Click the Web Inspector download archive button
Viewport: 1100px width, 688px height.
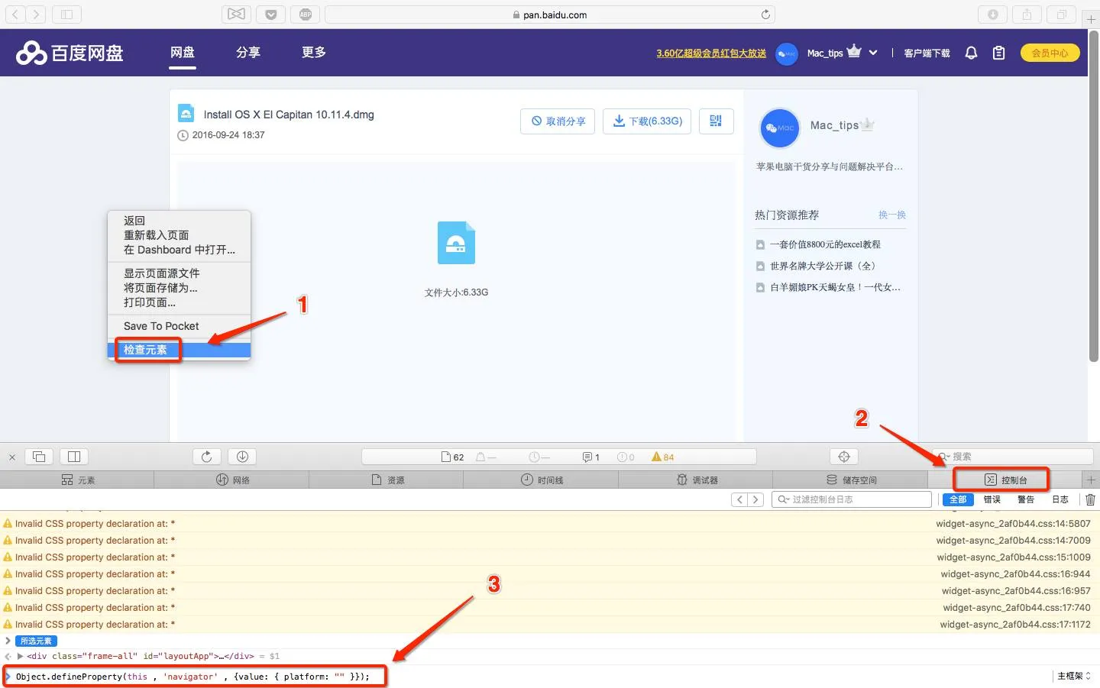pyautogui.click(x=242, y=457)
